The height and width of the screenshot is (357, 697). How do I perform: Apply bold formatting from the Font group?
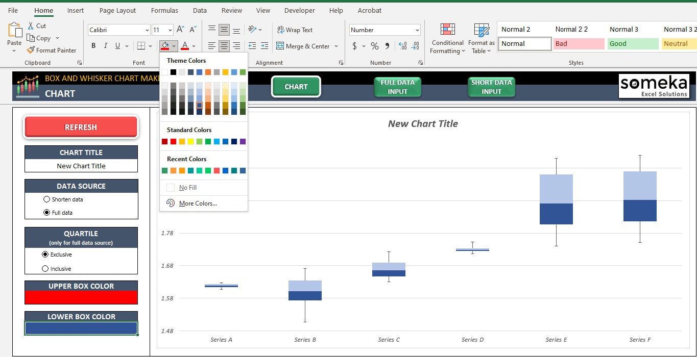pos(93,45)
